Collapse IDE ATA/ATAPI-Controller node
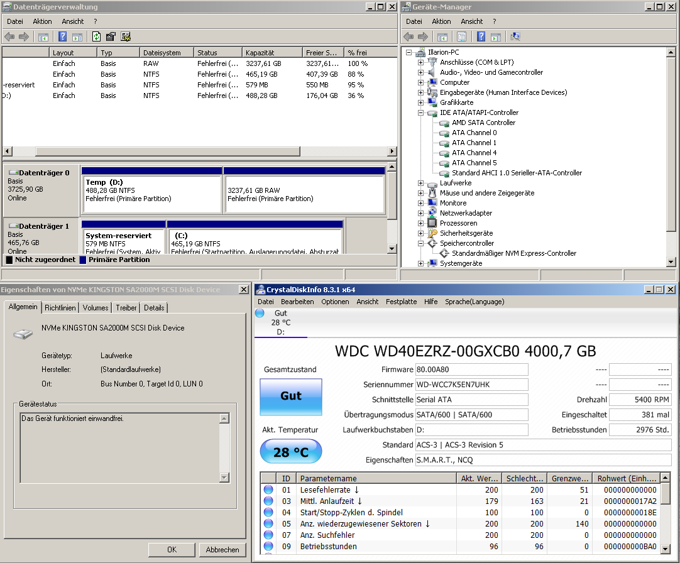 [x=420, y=112]
